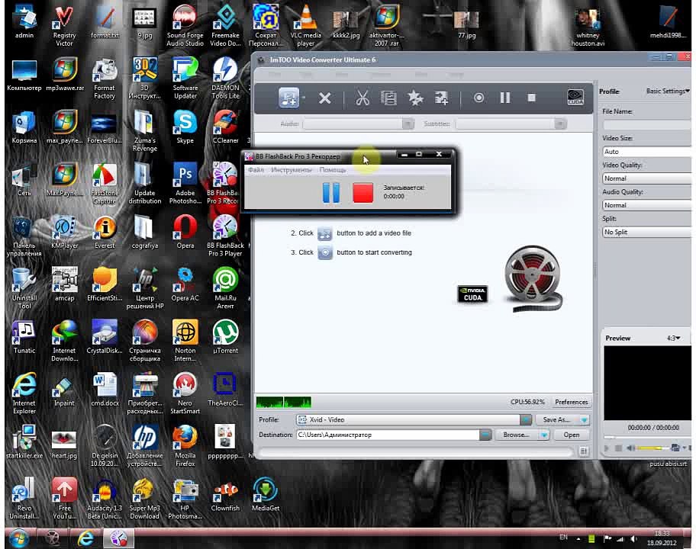Viewport: 696px width, 549px height.
Task: Click the Add output profile icon
Action: (x=441, y=98)
